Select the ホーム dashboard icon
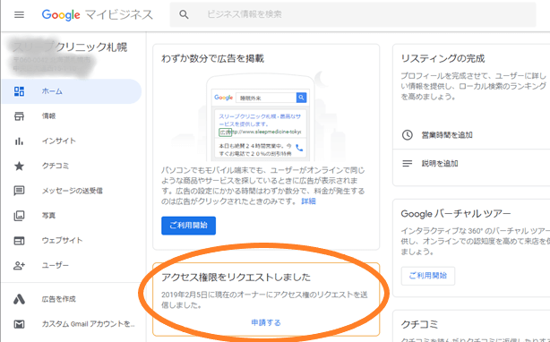Screen dimensions: 550x342 click(19, 91)
